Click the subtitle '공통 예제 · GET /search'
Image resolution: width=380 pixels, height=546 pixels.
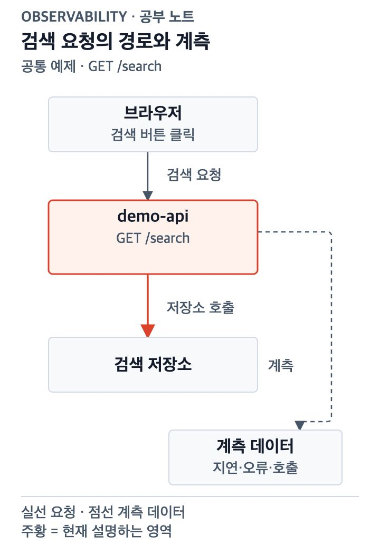[91, 66]
